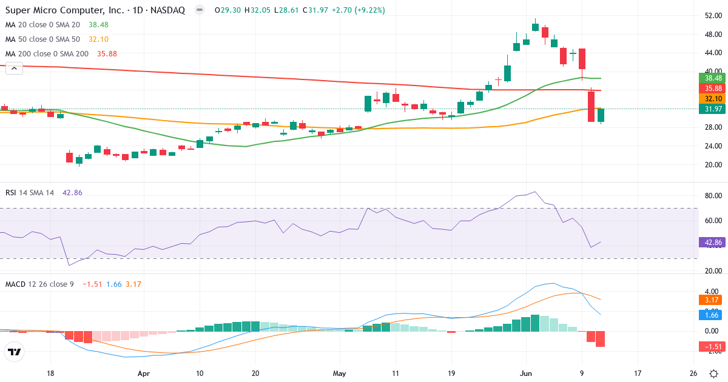This screenshot has height=382, width=728.
Task: Click the MACD 4.00 axis tick
Action: 712,292
